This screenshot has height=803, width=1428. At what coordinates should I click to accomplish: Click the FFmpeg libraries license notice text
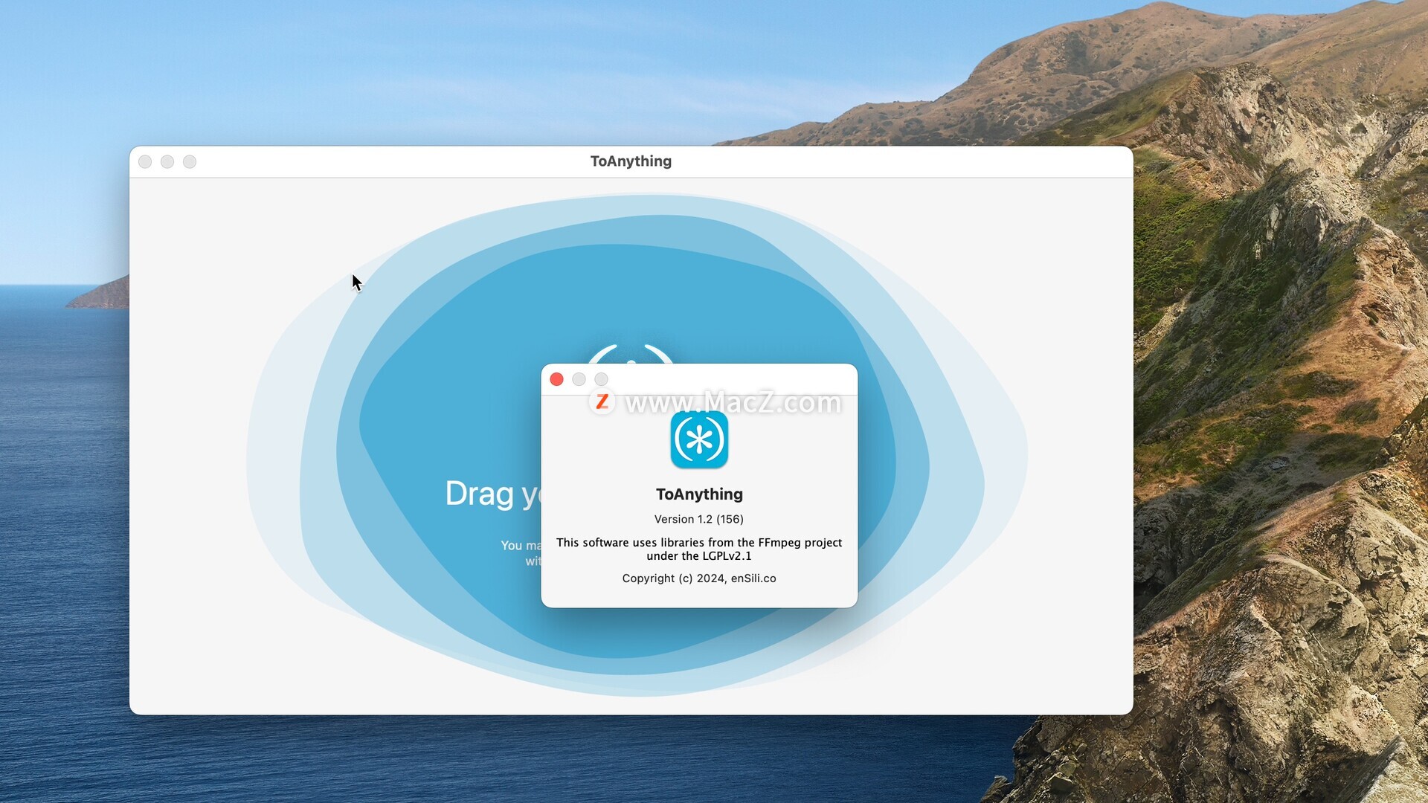point(699,549)
